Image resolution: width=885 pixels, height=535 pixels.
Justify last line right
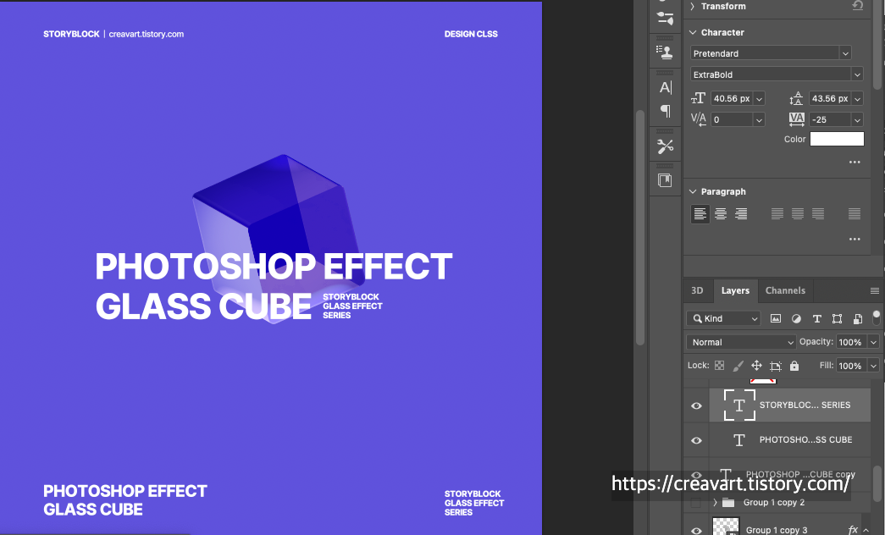(818, 213)
